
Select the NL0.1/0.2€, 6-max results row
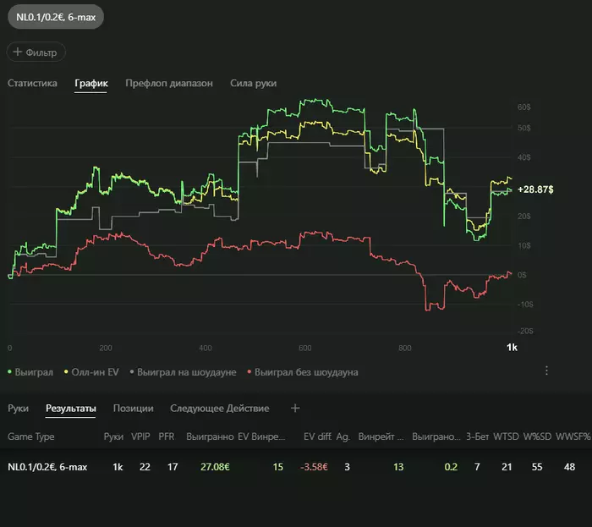(296, 467)
